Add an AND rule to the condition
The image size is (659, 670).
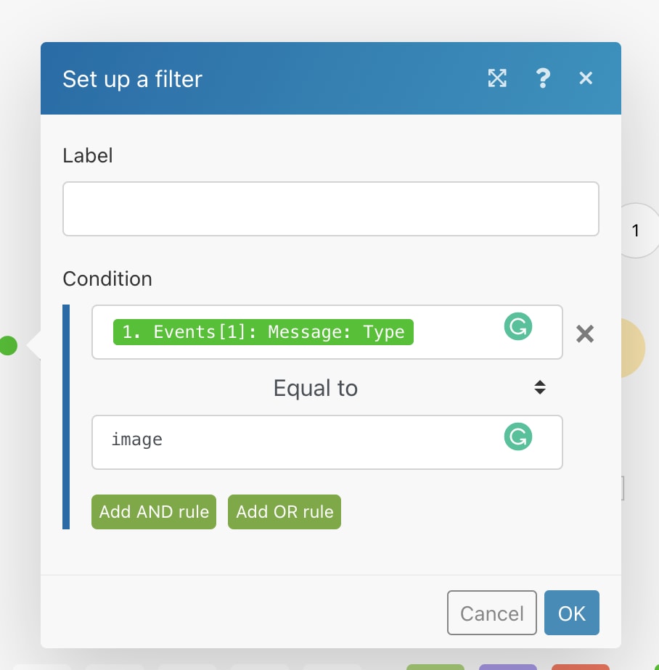[154, 512]
